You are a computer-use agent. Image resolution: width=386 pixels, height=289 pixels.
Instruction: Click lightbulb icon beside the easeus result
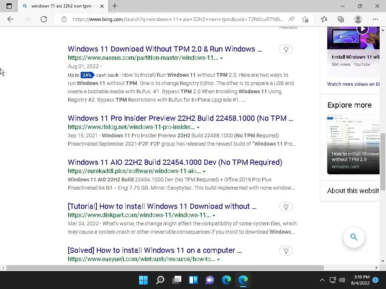286,49
